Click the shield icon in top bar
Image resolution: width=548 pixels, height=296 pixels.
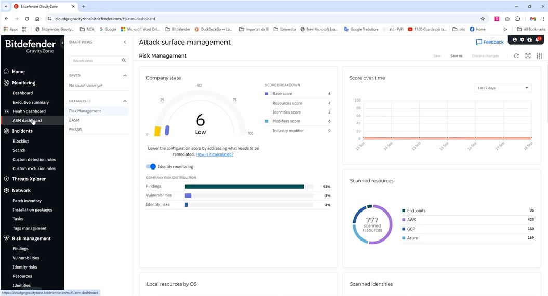pos(522,40)
